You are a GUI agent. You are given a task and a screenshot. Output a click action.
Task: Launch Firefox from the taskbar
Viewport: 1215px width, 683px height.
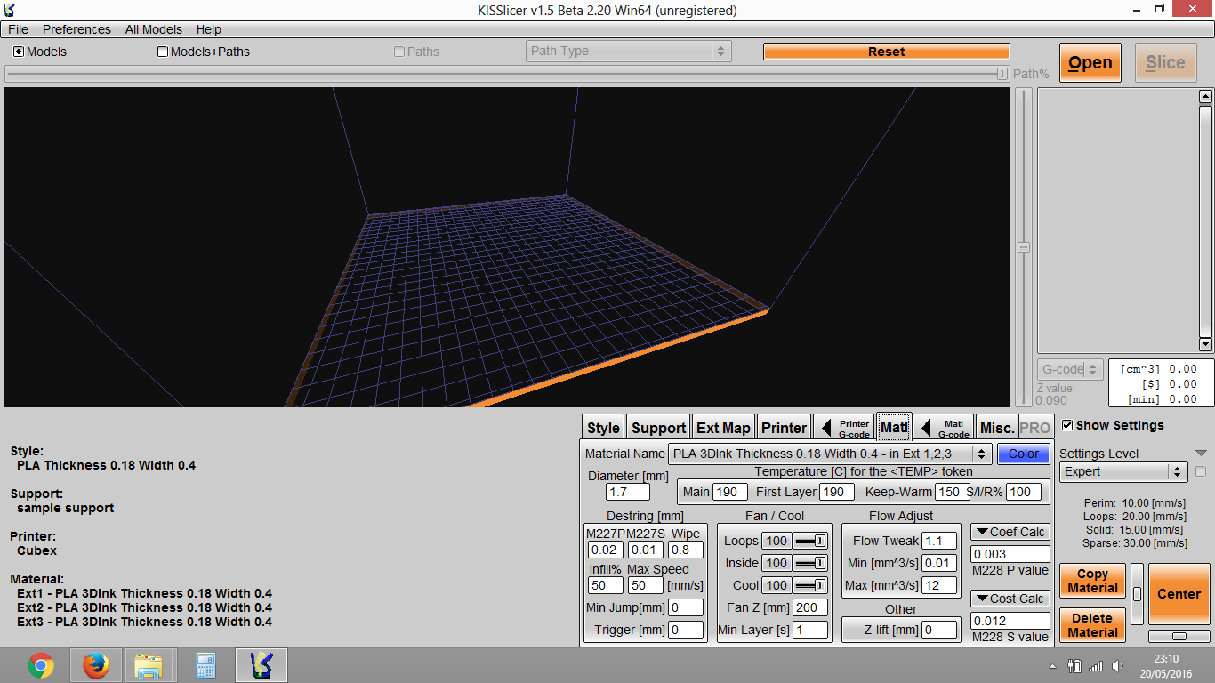(95, 665)
